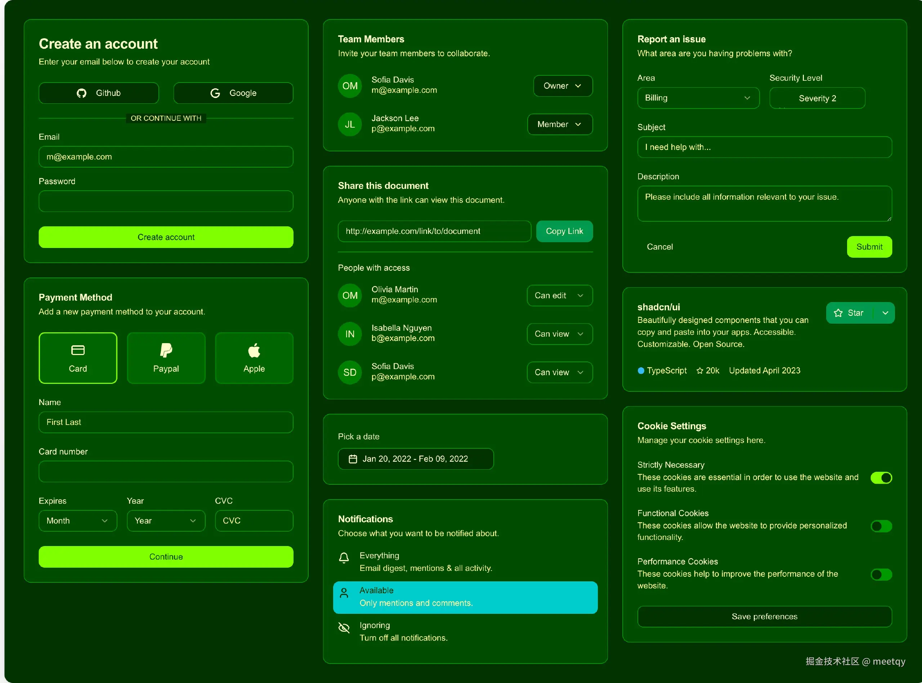The image size is (922, 683).
Task: Expand the chevron beside Star button
Action: (x=885, y=313)
